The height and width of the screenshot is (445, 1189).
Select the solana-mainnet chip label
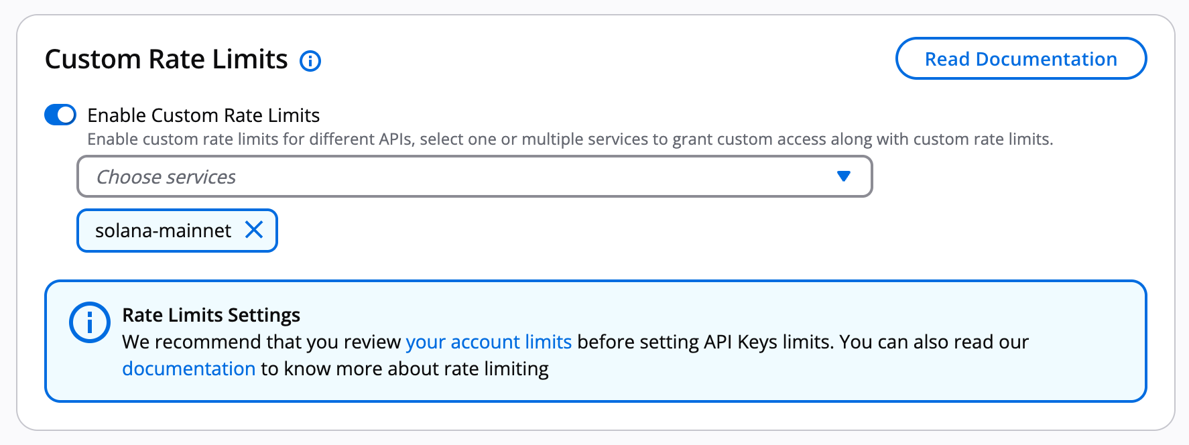[x=163, y=231]
